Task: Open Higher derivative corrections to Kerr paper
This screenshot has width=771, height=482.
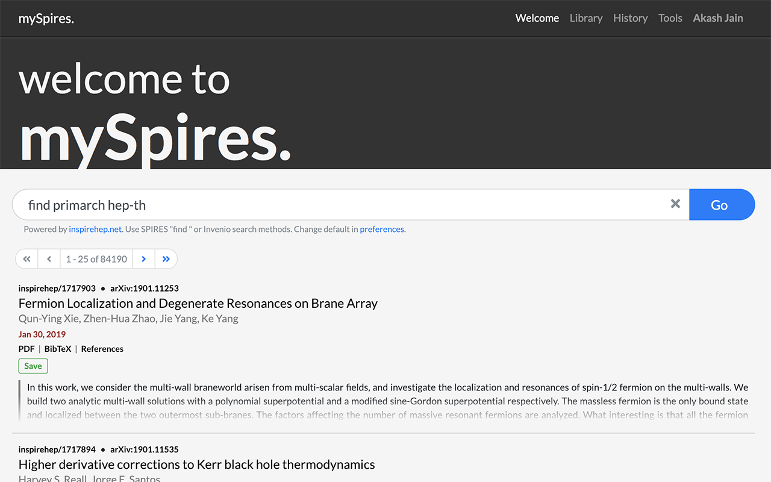Action: [196, 465]
